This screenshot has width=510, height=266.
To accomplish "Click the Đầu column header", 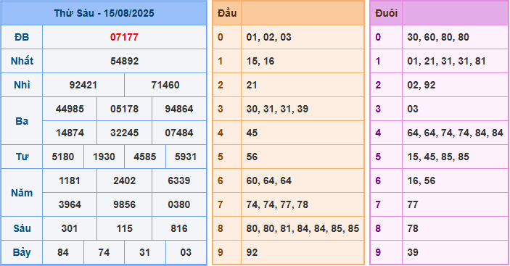I will (227, 13).
